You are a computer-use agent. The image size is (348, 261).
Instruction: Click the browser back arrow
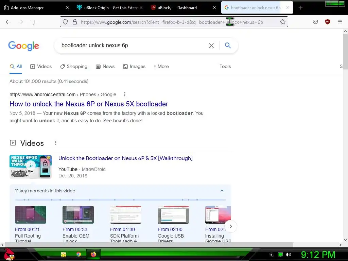[x=8, y=22]
